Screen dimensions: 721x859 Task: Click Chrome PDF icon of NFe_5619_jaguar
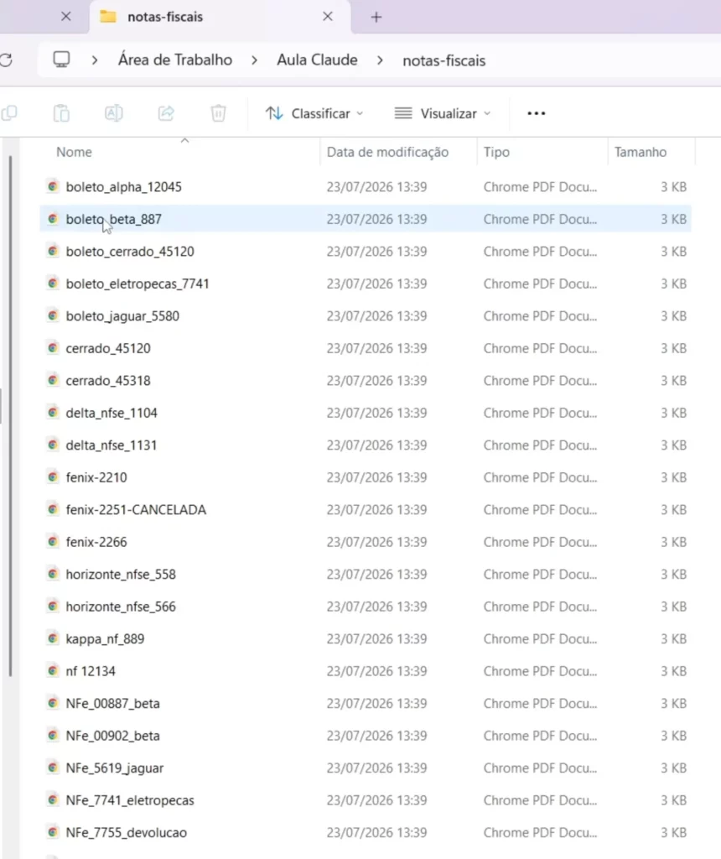pos(53,768)
